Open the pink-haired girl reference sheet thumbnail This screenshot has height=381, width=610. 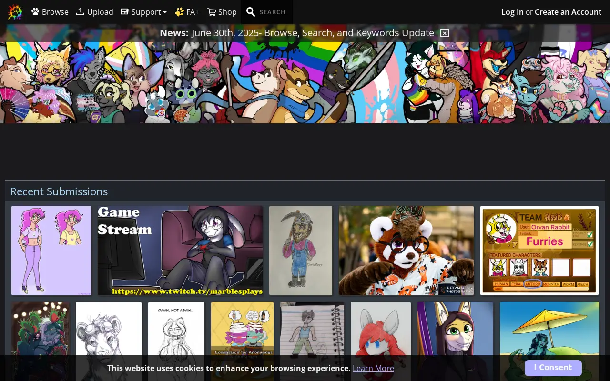click(x=51, y=251)
